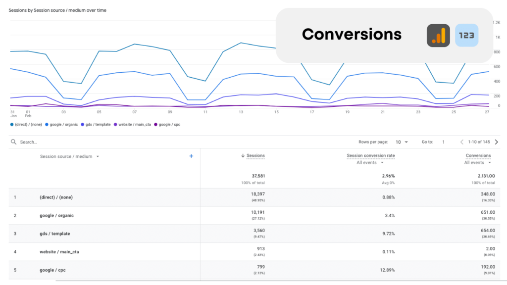Screen dimensions: 507x285
Task: Click the total conversions value 2,131.00
Action: (x=486, y=176)
